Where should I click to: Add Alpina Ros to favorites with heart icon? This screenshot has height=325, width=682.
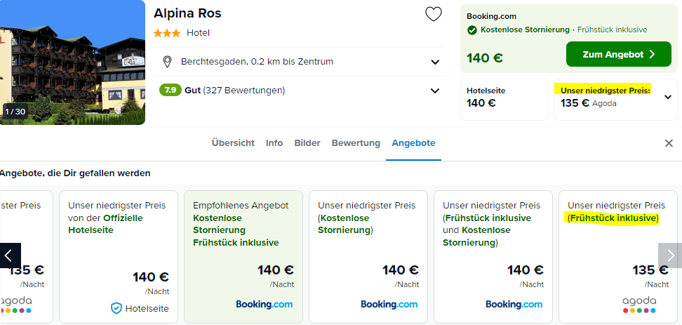[x=433, y=14]
